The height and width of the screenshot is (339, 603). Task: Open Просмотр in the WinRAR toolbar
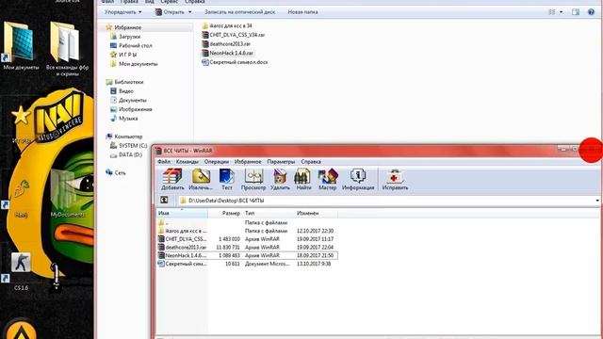point(253,180)
